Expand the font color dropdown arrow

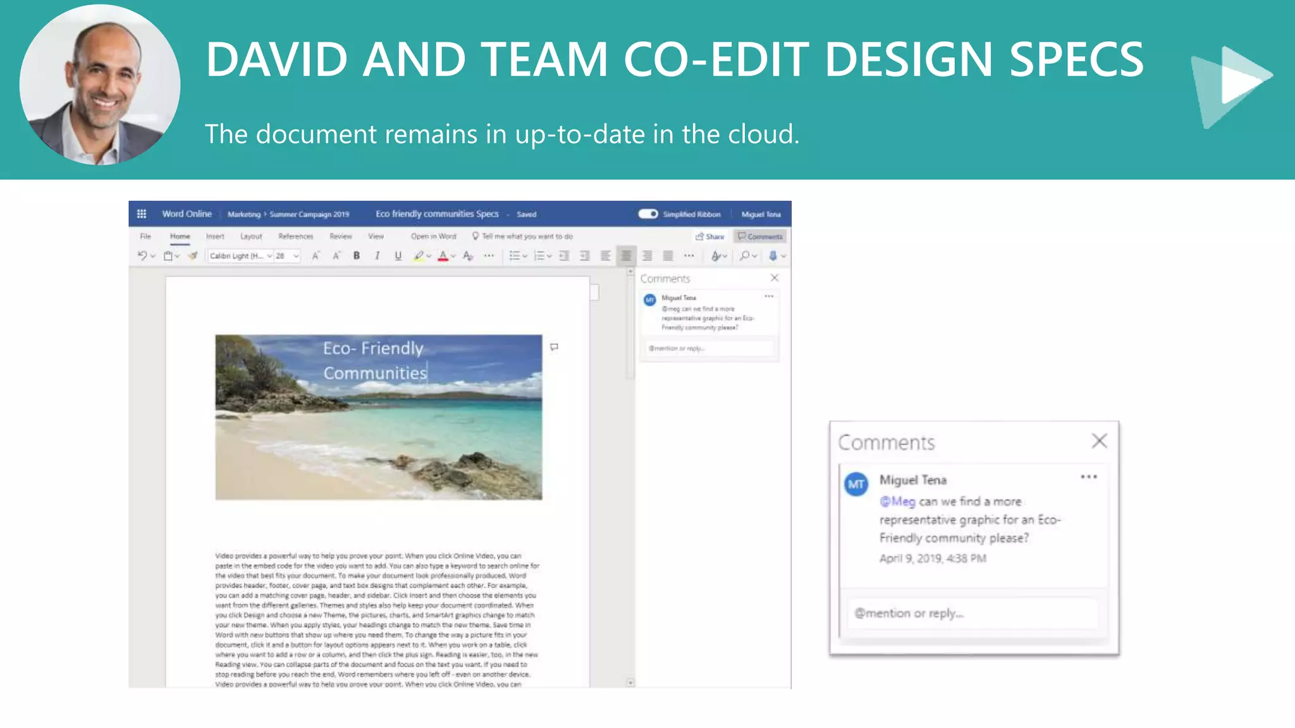[453, 257]
